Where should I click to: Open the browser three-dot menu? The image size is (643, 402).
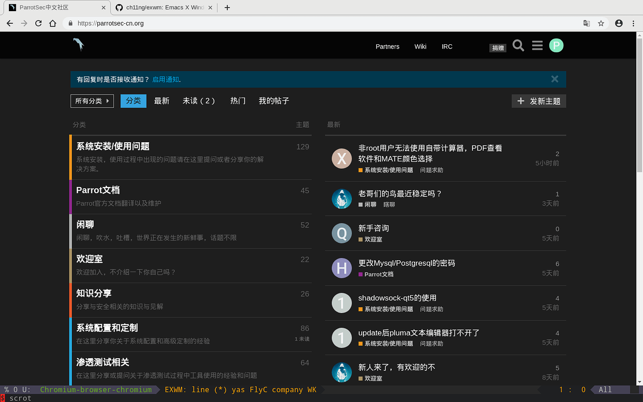tap(633, 23)
